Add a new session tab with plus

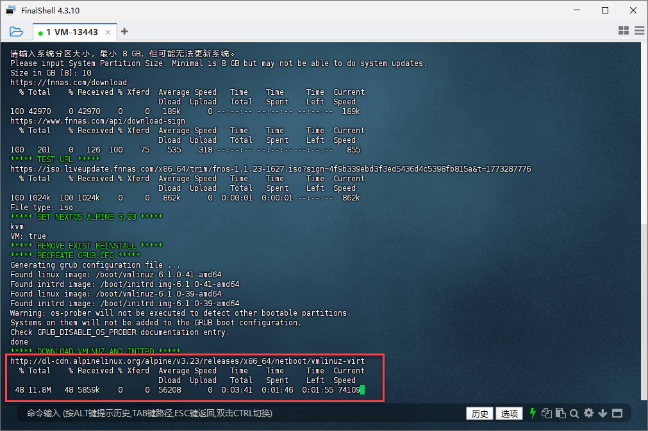click(x=124, y=31)
